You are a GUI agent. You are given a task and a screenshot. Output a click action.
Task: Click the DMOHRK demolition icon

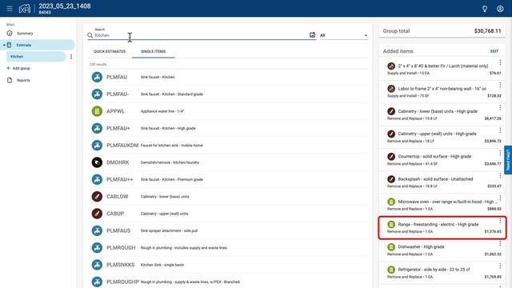[97, 162]
